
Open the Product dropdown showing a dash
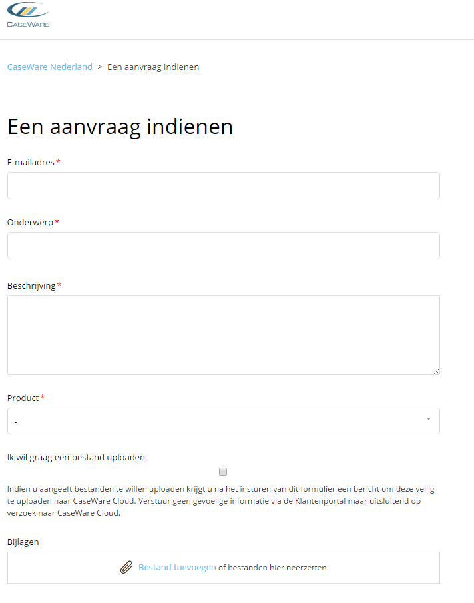[224, 421]
